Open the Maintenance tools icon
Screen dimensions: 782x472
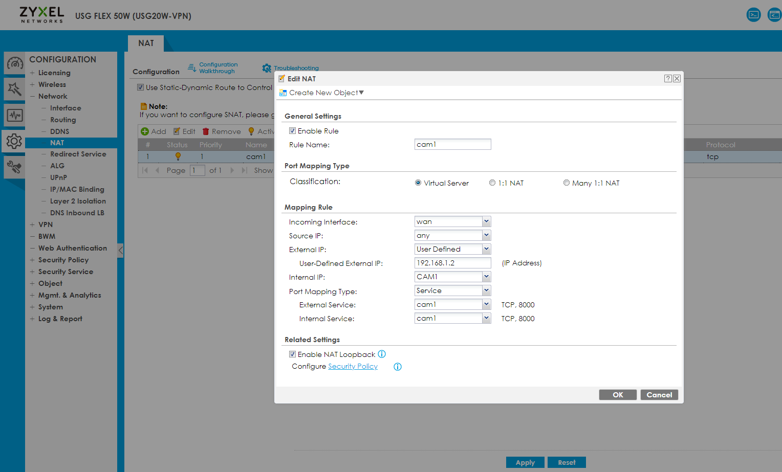click(14, 167)
